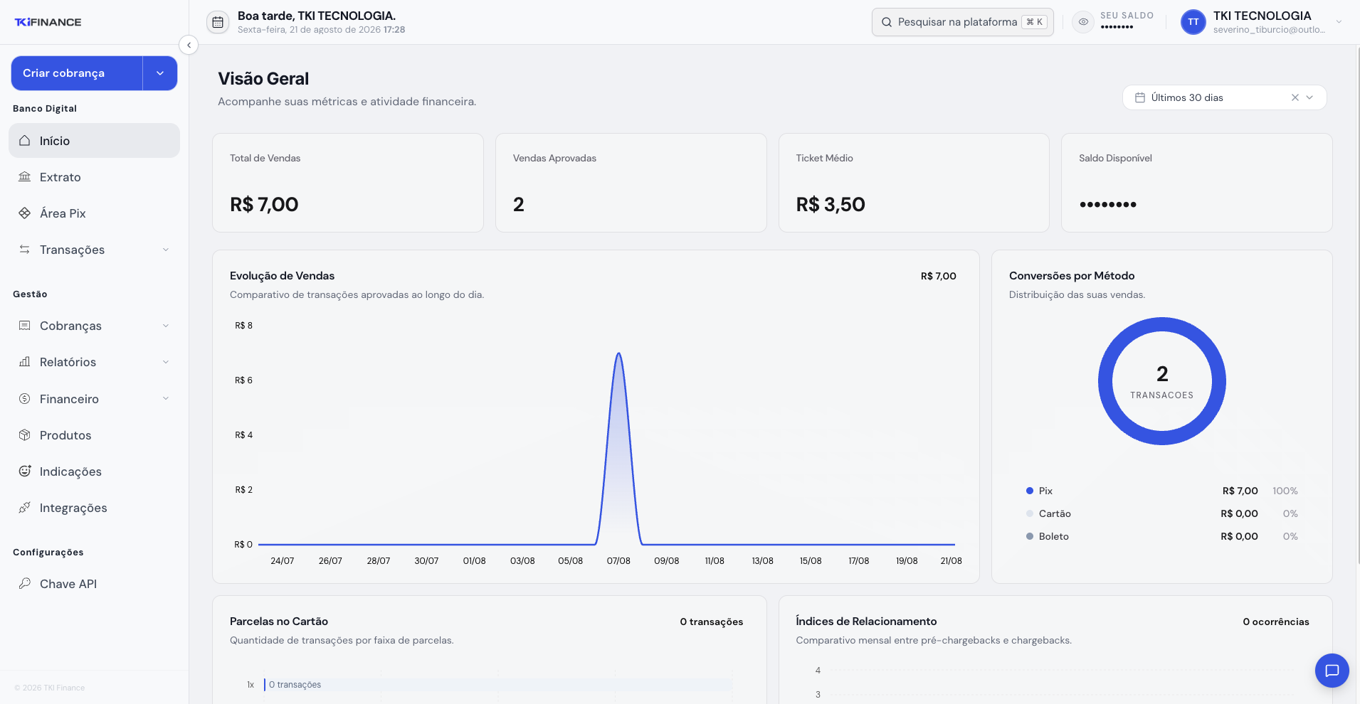
Task: Click the 1x installment bar row
Action: (498, 685)
